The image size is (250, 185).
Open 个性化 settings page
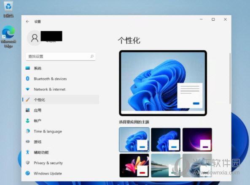(61, 100)
